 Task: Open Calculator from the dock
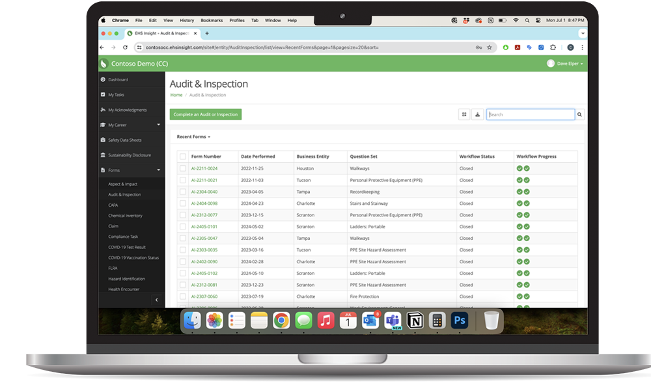437,320
